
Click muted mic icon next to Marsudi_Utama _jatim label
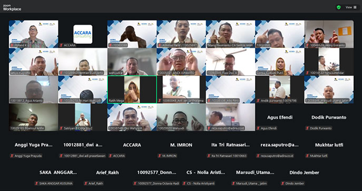233,184
